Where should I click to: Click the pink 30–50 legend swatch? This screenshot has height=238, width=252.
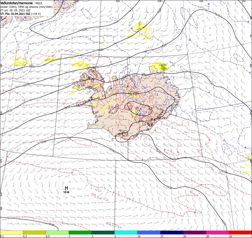click(x=217, y=232)
